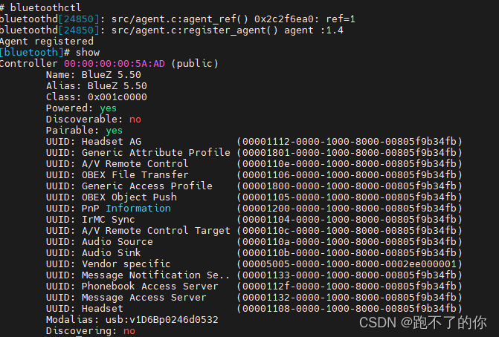This screenshot has height=337, width=499.
Task: Click 'A/V Remote Control Target' UUID name
Action: tap(156, 231)
